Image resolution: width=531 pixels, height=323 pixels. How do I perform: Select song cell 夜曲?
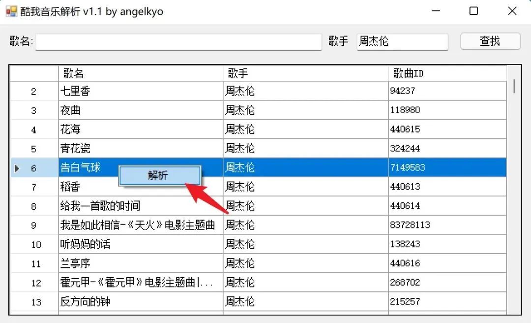click(x=141, y=110)
